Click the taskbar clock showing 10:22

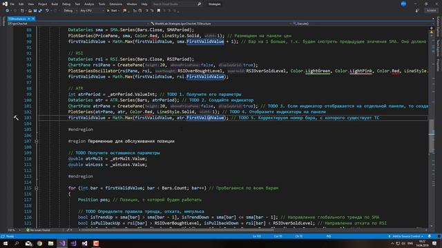click(x=422, y=243)
